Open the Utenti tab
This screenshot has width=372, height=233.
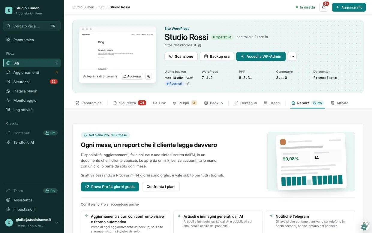[x=271, y=103]
